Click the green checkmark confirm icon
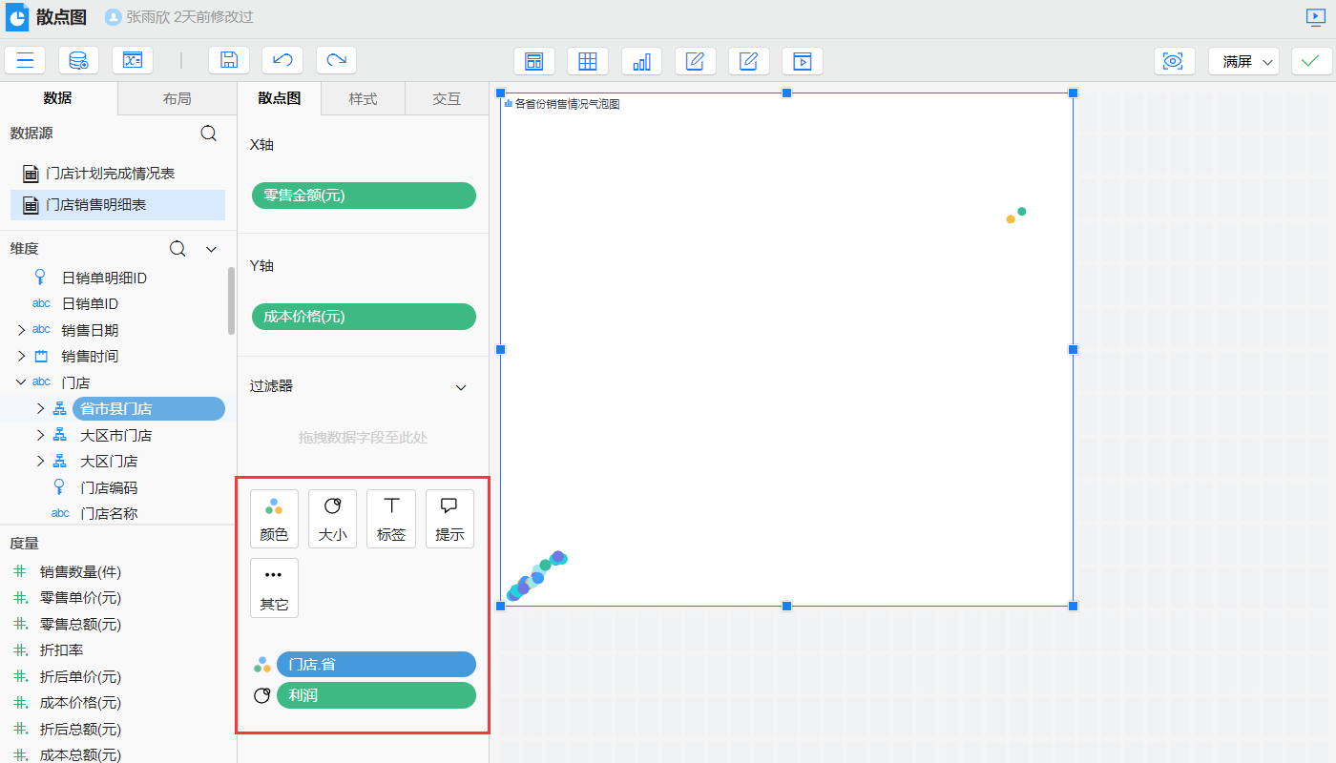The image size is (1336, 763). (1311, 61)
